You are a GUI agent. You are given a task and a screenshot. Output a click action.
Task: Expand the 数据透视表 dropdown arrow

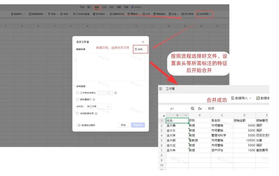coord(45,14)
